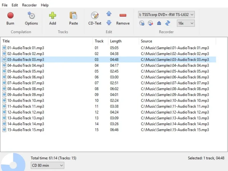Refresh the recorder drive list
This screenshot has height=171, width=228.
(x=168, y=23)
